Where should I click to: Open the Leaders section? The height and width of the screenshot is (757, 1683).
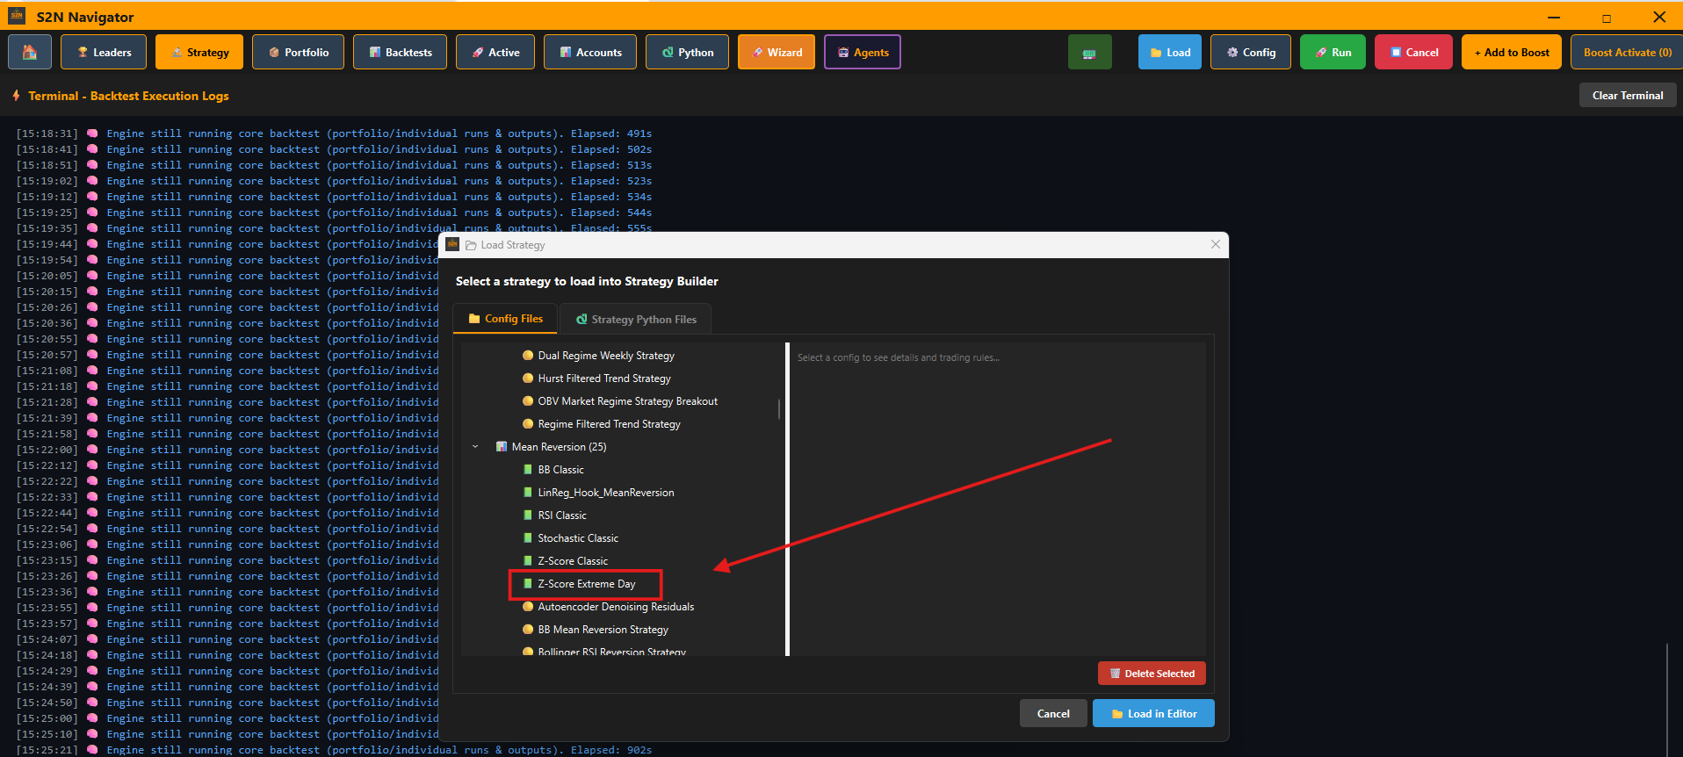(x=105, y=52)
